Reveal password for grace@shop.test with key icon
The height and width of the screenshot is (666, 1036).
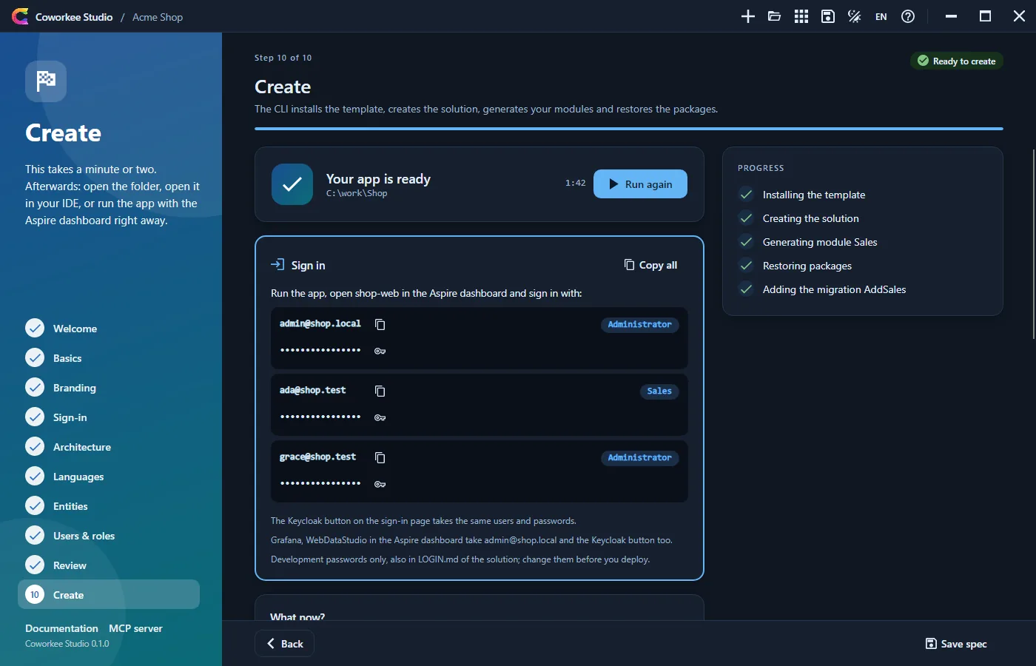pos(380,484)
